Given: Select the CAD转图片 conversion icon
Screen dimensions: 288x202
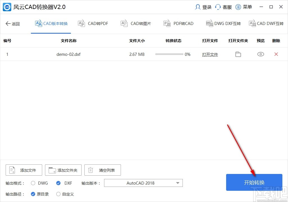Looking at the screenshot, I should pos(124,24).
